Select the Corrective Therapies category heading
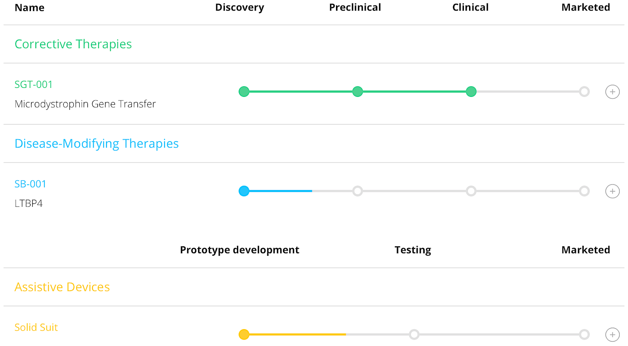 73,44
